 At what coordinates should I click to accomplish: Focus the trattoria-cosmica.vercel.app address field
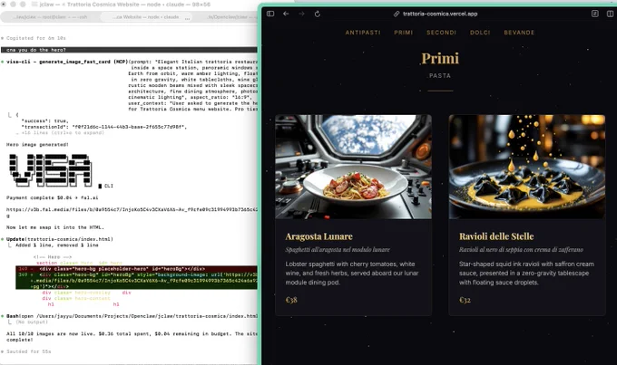pos(440,14)
